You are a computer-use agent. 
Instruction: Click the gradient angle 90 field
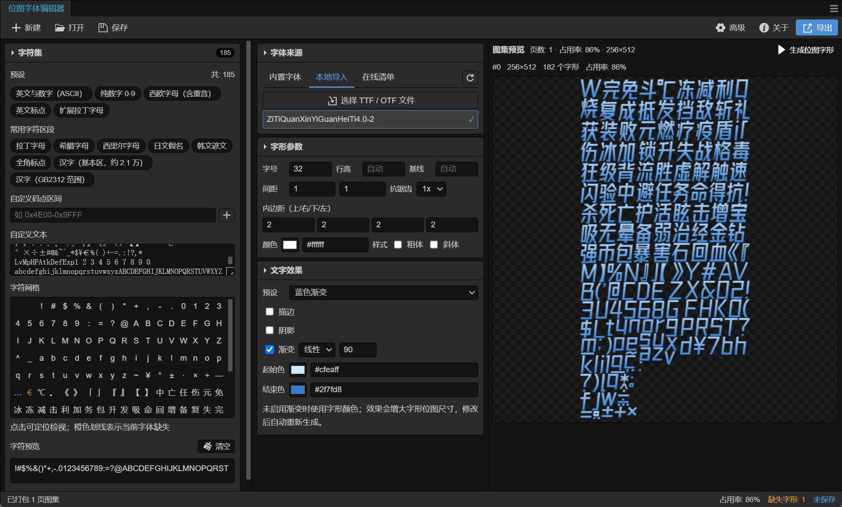click(x=358, y=350)
